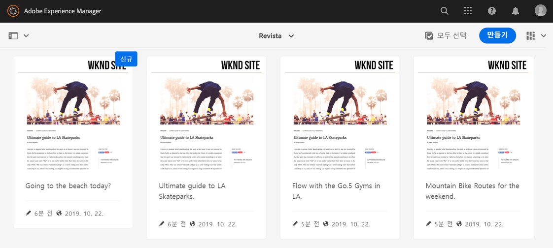Open the search magnifier icon
This screenshot has height=248, width=553.
click(445, 11)
